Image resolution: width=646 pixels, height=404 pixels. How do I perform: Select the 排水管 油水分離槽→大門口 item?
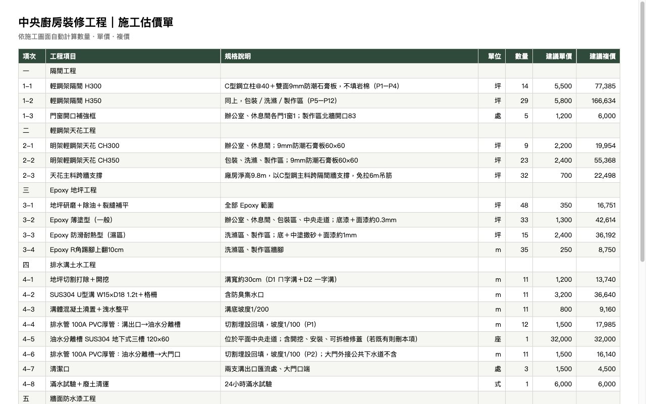click(319, 354)
